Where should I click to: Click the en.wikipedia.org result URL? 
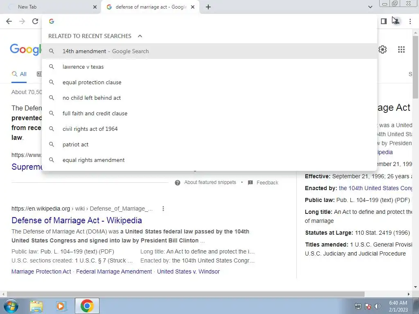point(82,209)
